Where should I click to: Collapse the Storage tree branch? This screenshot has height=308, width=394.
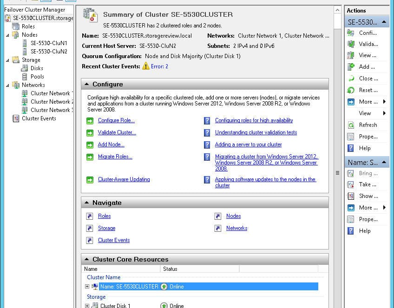7,60
